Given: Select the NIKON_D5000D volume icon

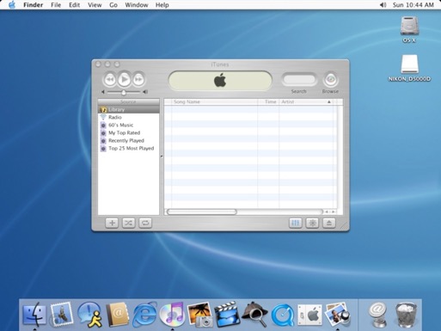Looking at the screenshot, I should point(409,64).
